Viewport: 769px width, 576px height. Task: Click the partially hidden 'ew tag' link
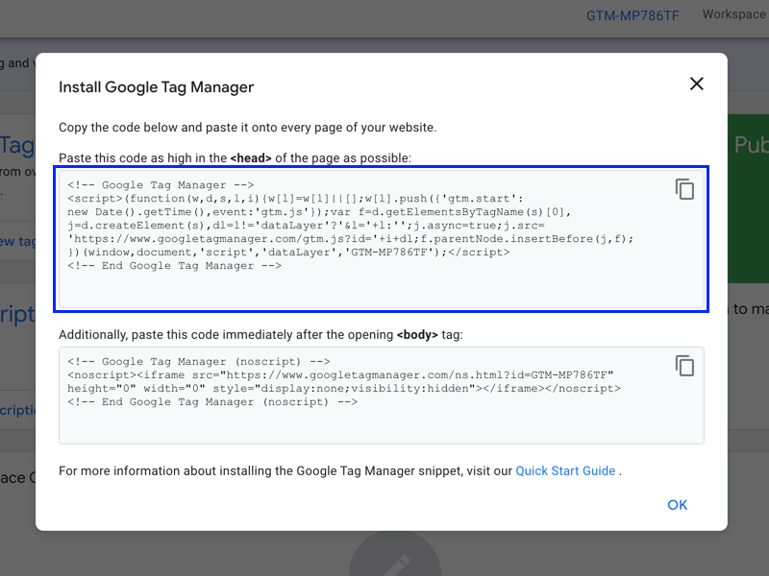(17, 241)
